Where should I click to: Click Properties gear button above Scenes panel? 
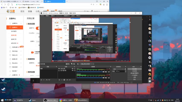68,64
